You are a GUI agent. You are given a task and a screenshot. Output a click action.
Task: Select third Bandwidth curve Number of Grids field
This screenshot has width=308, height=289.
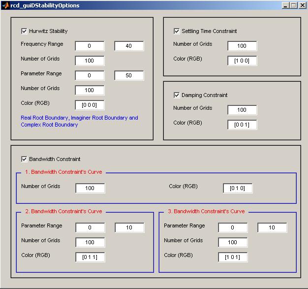(233, 242)
